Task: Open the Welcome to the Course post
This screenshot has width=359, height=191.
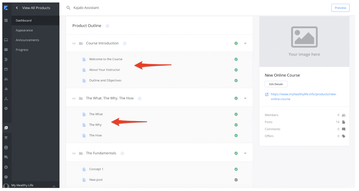Action: click(x=106, y=59)
